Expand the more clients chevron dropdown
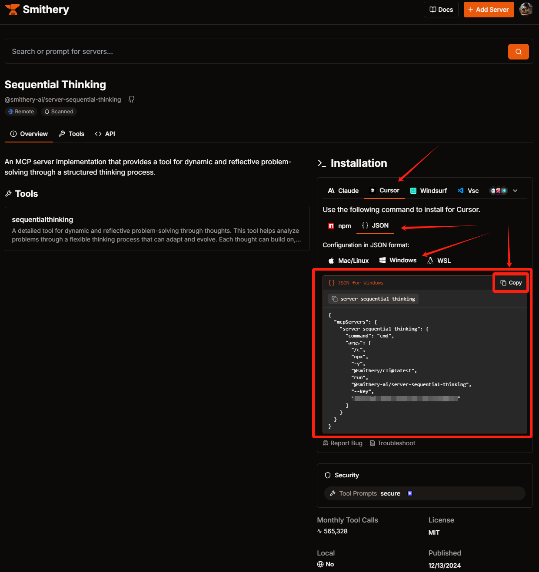 (515, 191)
